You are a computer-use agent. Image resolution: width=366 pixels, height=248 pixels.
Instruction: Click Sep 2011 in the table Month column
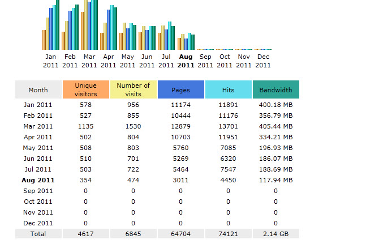click(38, 191)
